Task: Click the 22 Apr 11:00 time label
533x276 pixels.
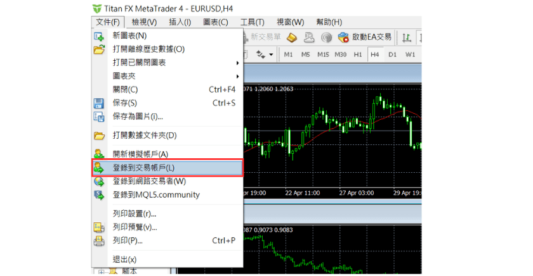Action: (302, 193)
